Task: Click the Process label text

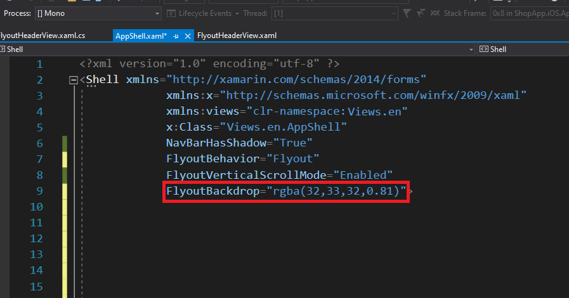Action: coord(17,13)
